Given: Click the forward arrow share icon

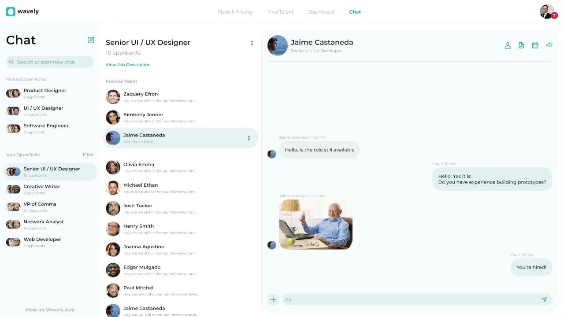Looking at the screenshot, I should tap(549, 45).
